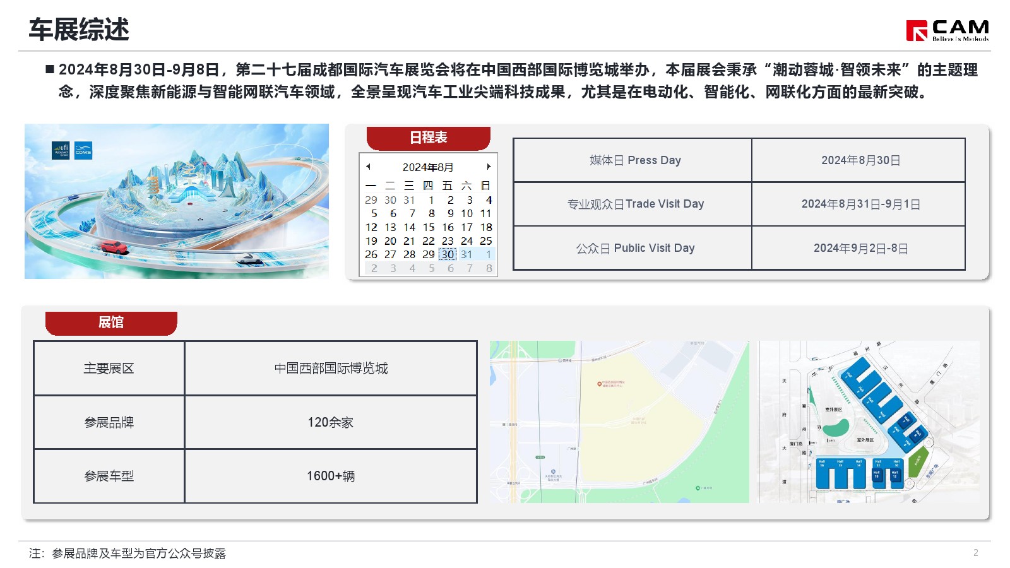Click the green area on the venue floor plan
Screen dimensions: 1010x568
pos(916,463)
